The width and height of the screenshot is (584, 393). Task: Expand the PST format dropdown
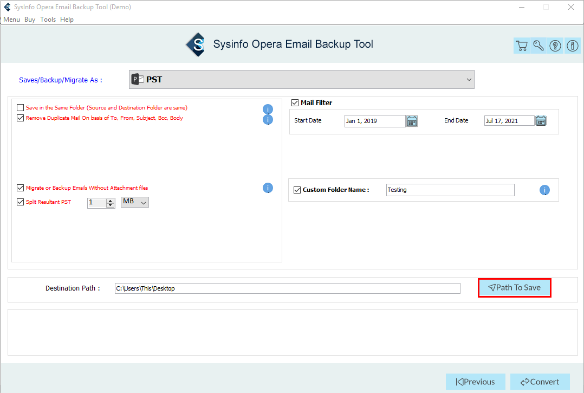(x=469, y=80)
